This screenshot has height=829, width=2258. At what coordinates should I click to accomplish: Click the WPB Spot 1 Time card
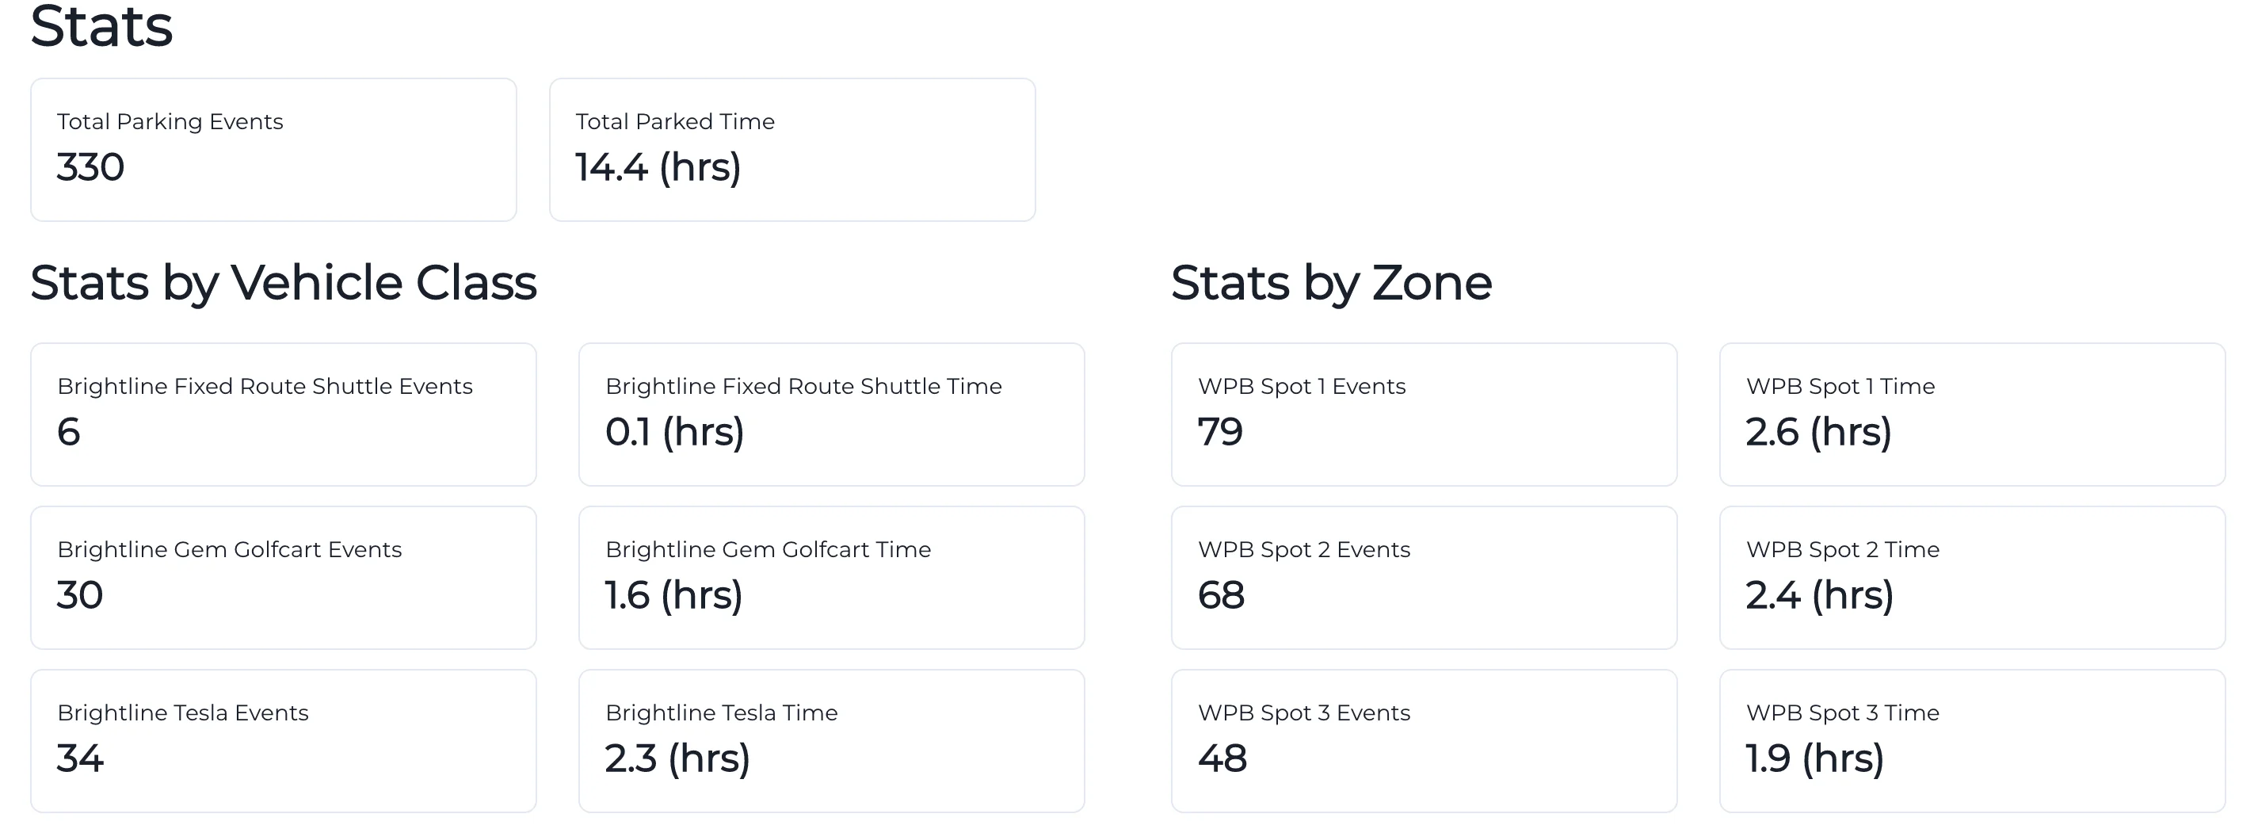point(1971,414)
